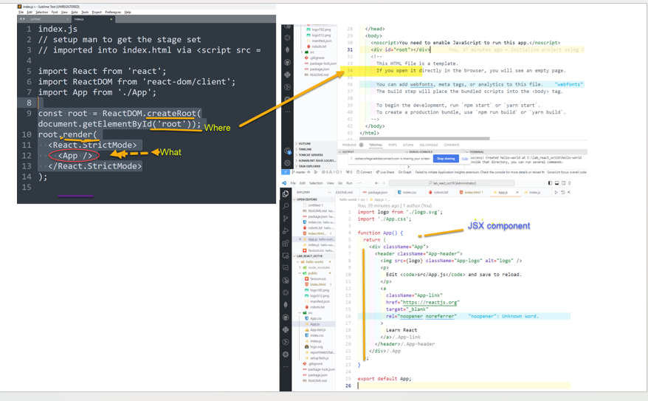Screen dimensions: 648x401
Task: Toggle secondary sidebar in lower VS Code
Action: [563, 182]
